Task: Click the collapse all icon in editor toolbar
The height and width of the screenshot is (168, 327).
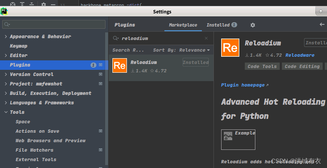Action: point(32,4)
